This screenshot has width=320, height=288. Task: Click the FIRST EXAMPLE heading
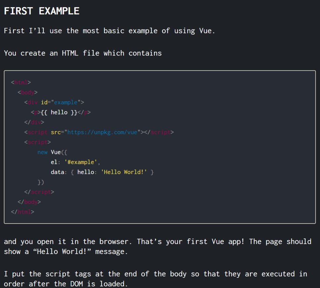(42, 11)
